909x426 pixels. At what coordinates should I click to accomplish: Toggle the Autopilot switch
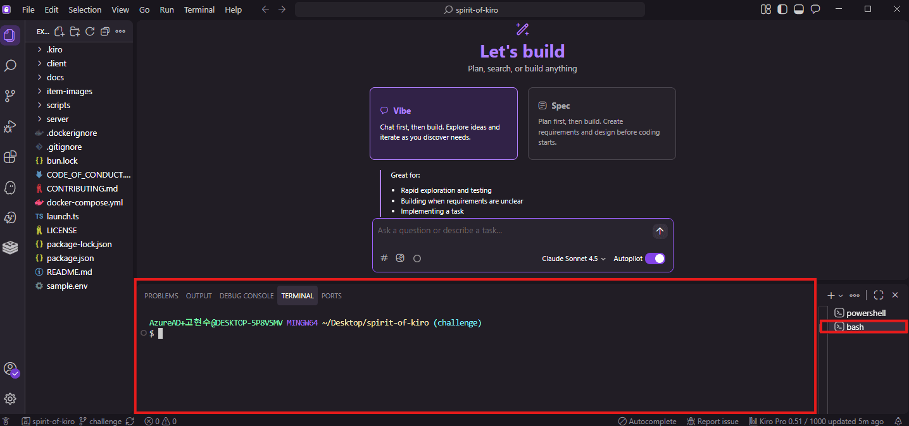(655, 259)
